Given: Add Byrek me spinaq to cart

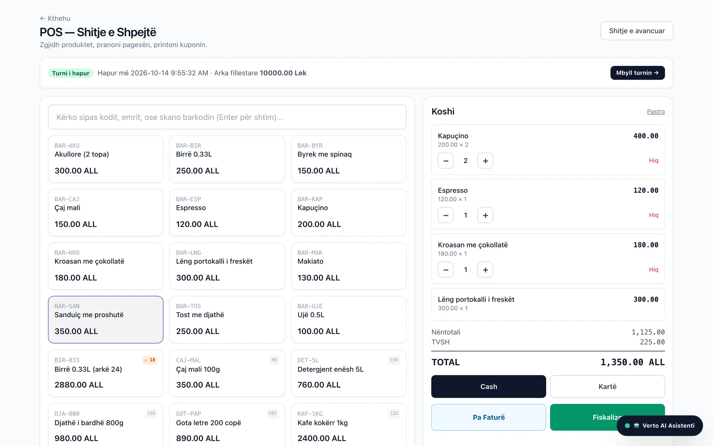Looking at the screenshot, I should [349, 159].
